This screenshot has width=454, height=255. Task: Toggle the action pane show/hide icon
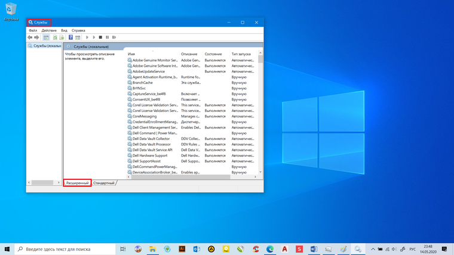pyautogui.click(x=78, y=38)
